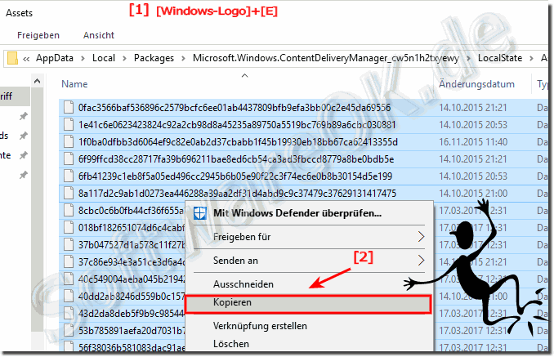Click file name 6f99ffcd38cc28717fa39b696211…

tap(236, 159)
